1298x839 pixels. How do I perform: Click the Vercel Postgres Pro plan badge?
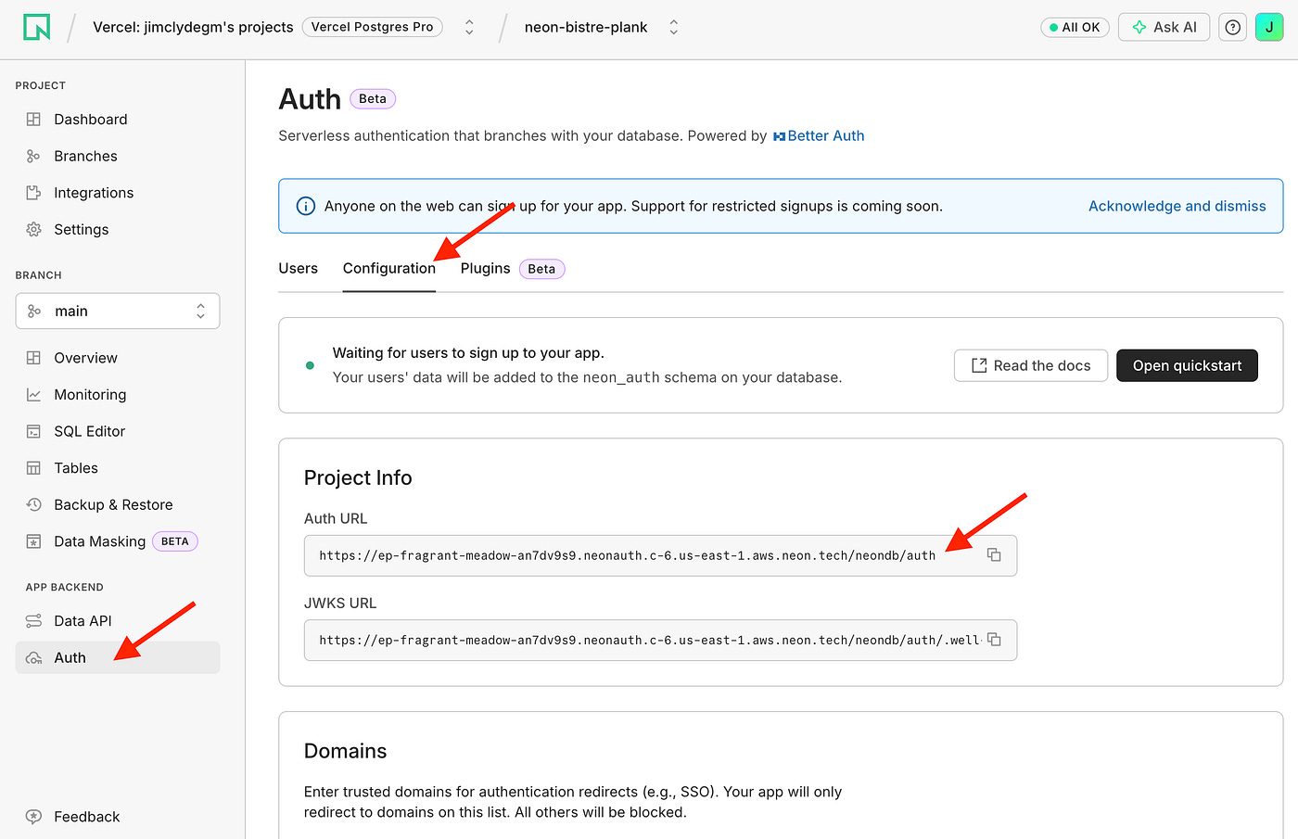pyautogui.click(x=372, y=27)
